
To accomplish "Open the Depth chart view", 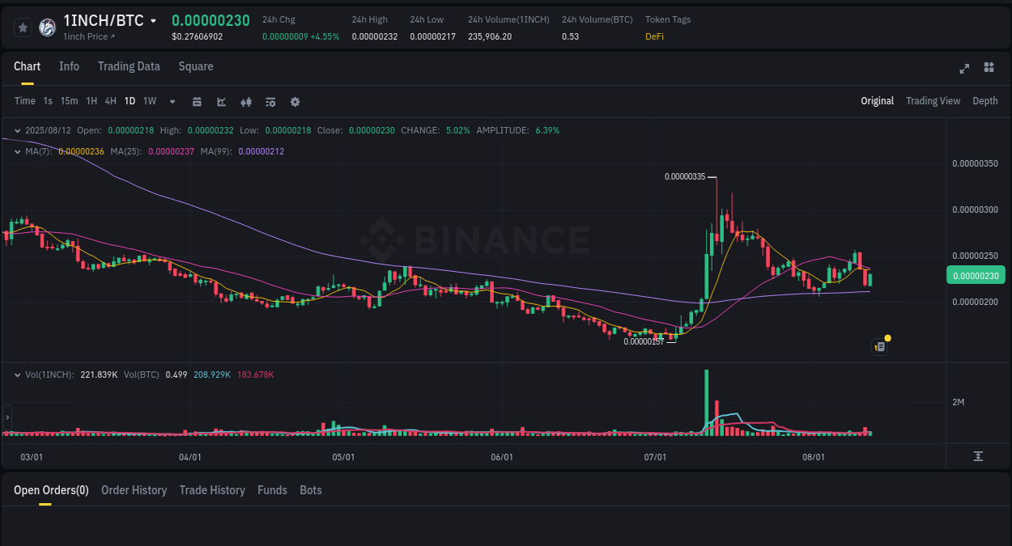I will tap(985, 101).
